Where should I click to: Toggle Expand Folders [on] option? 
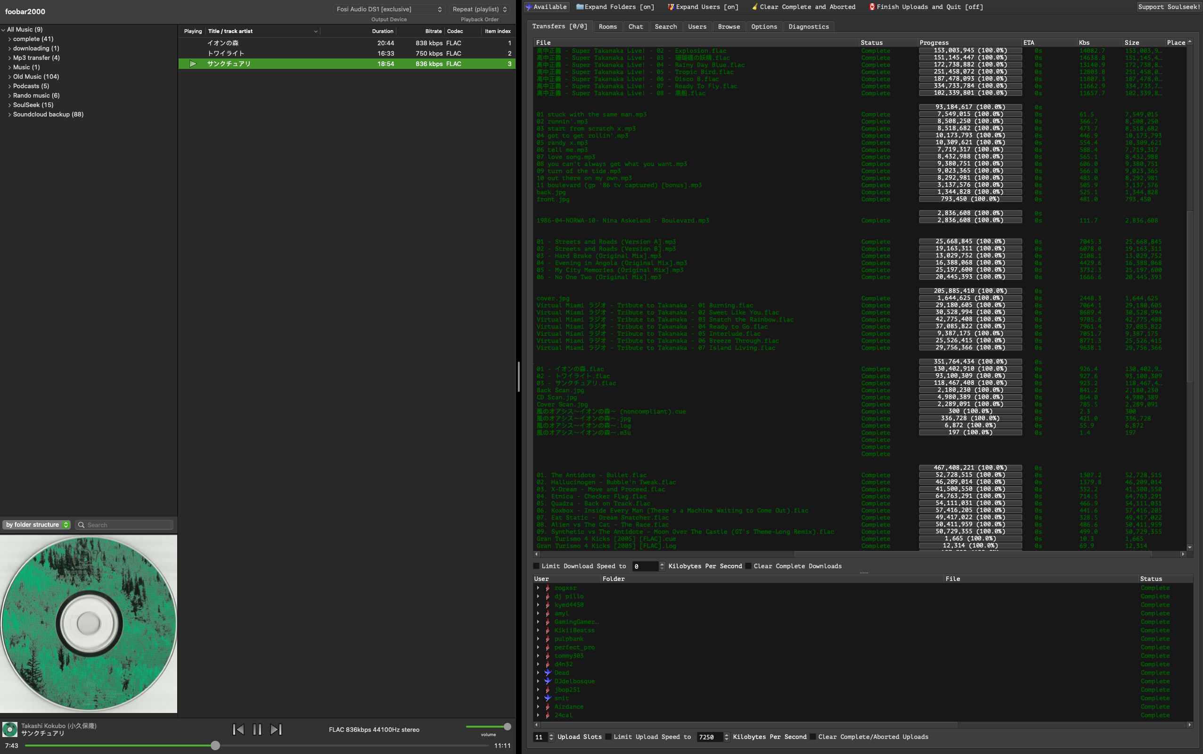(x=615, y=7)
